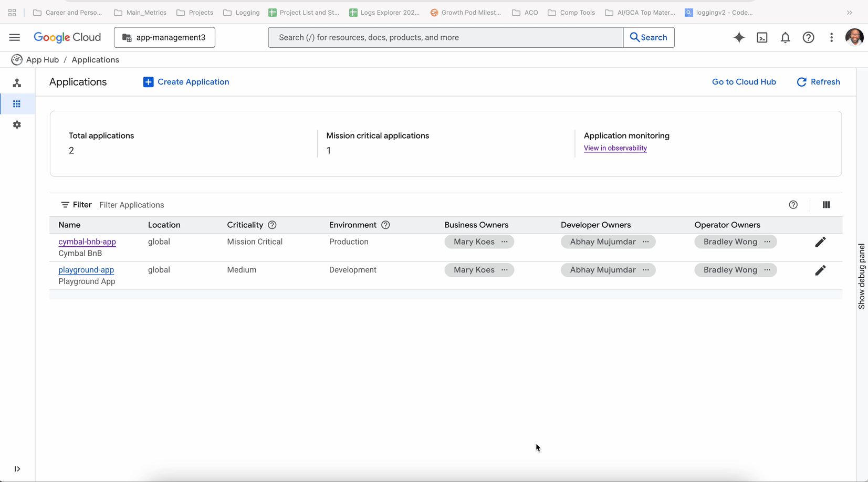The width and height of the screenshot is (868, 482).
Task: Open the Google Cloud navigation hamburger menu
Action: coord(14,37)
